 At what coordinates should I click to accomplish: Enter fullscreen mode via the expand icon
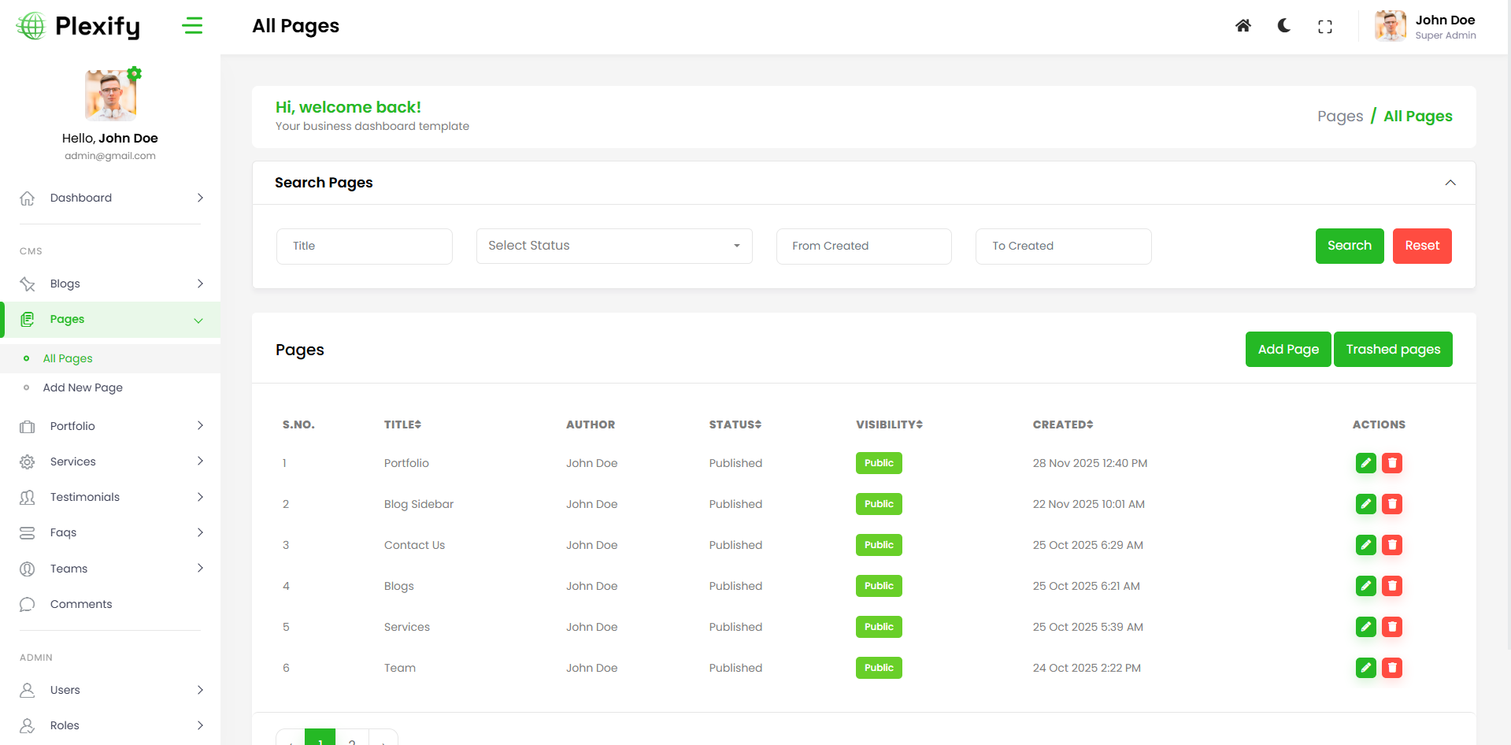tap(1324, 27)
